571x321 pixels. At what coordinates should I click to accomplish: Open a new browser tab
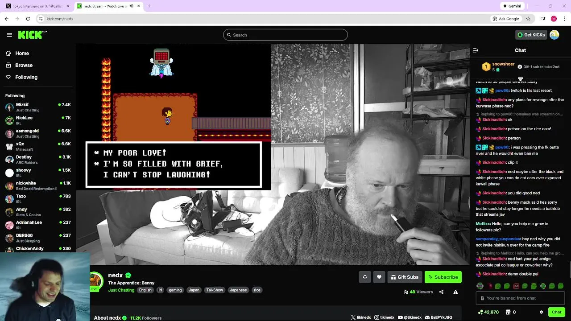[x=149, y=6]
